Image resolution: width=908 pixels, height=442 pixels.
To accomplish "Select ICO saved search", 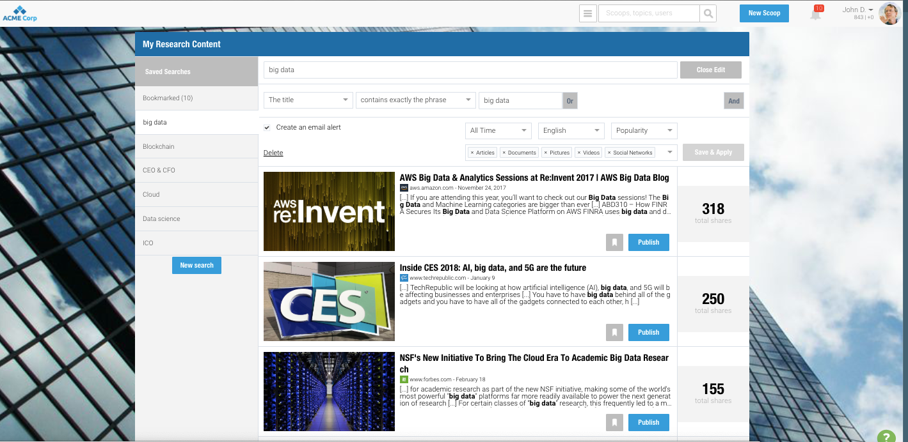I will point(196,243).
